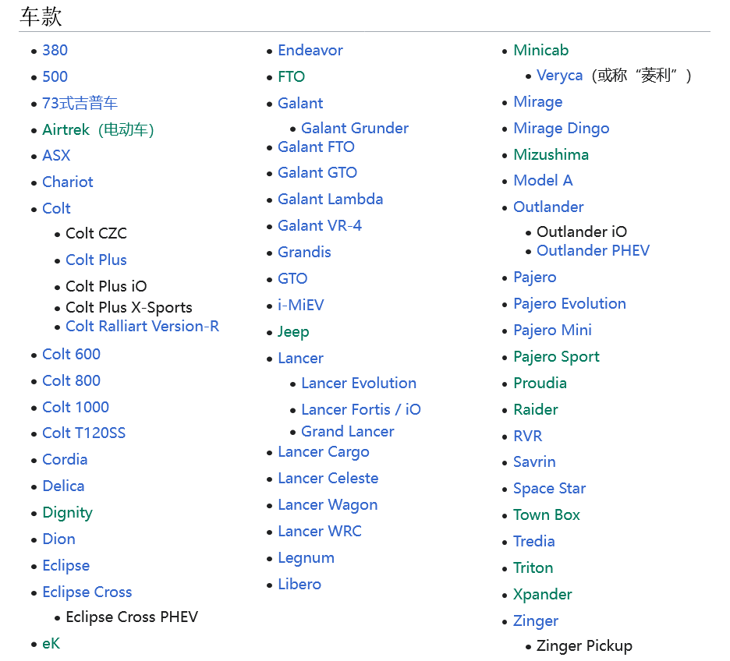The image size is (730, 661).
Task: Go to the Mirage Dingo page
Action: point(562,129)
